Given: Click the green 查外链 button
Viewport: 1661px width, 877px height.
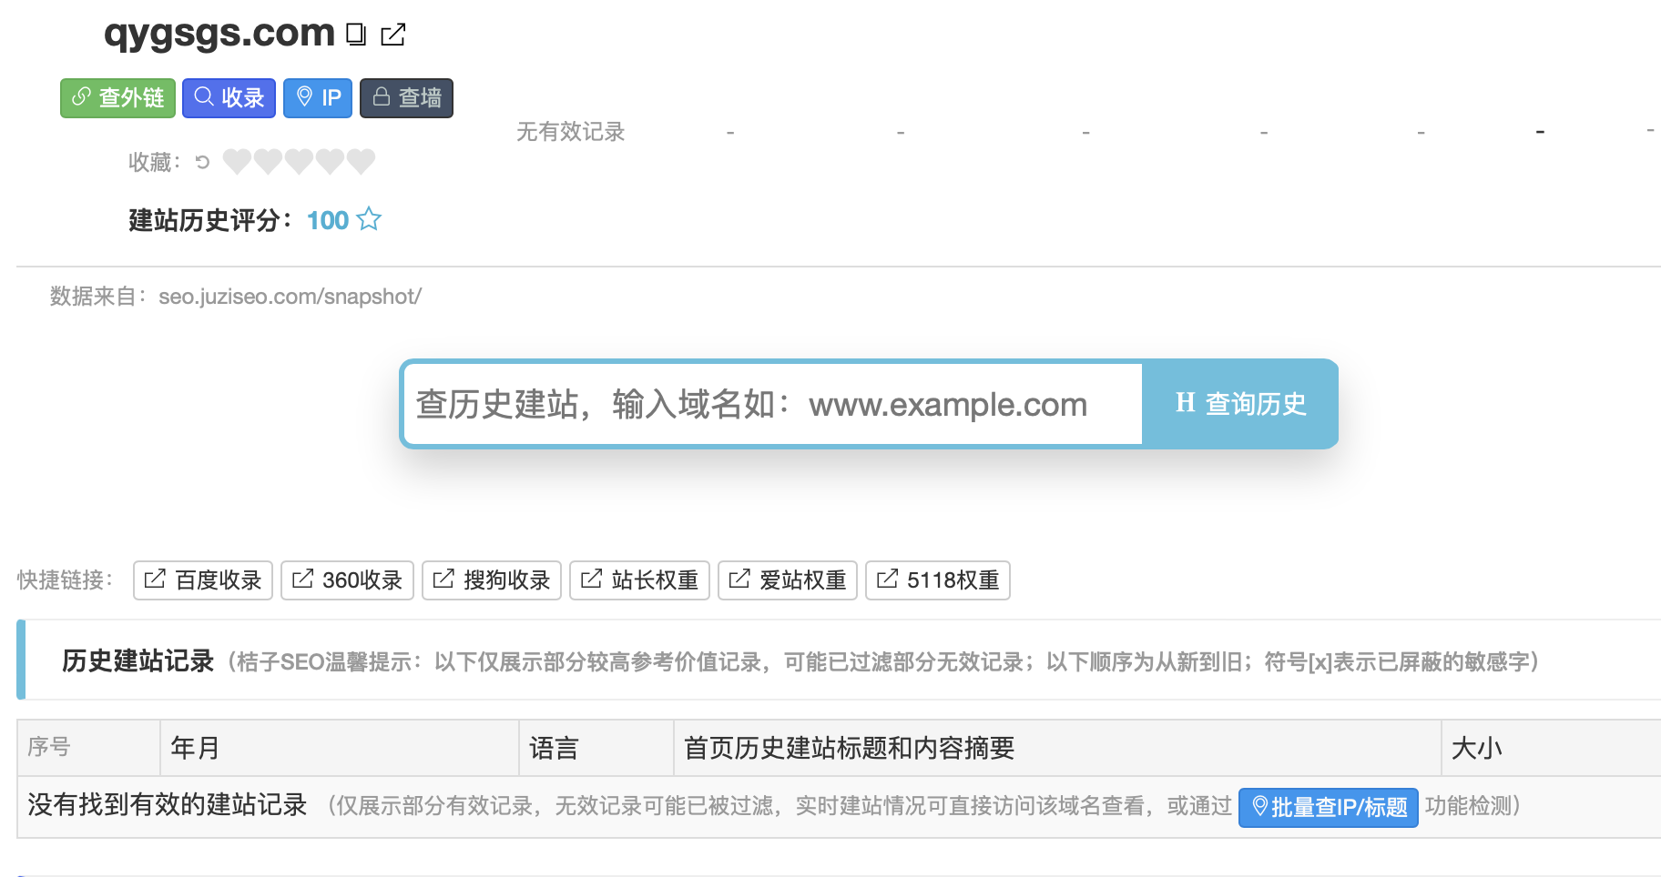Looking at the screenshot, I should click(x=117, y=97).
